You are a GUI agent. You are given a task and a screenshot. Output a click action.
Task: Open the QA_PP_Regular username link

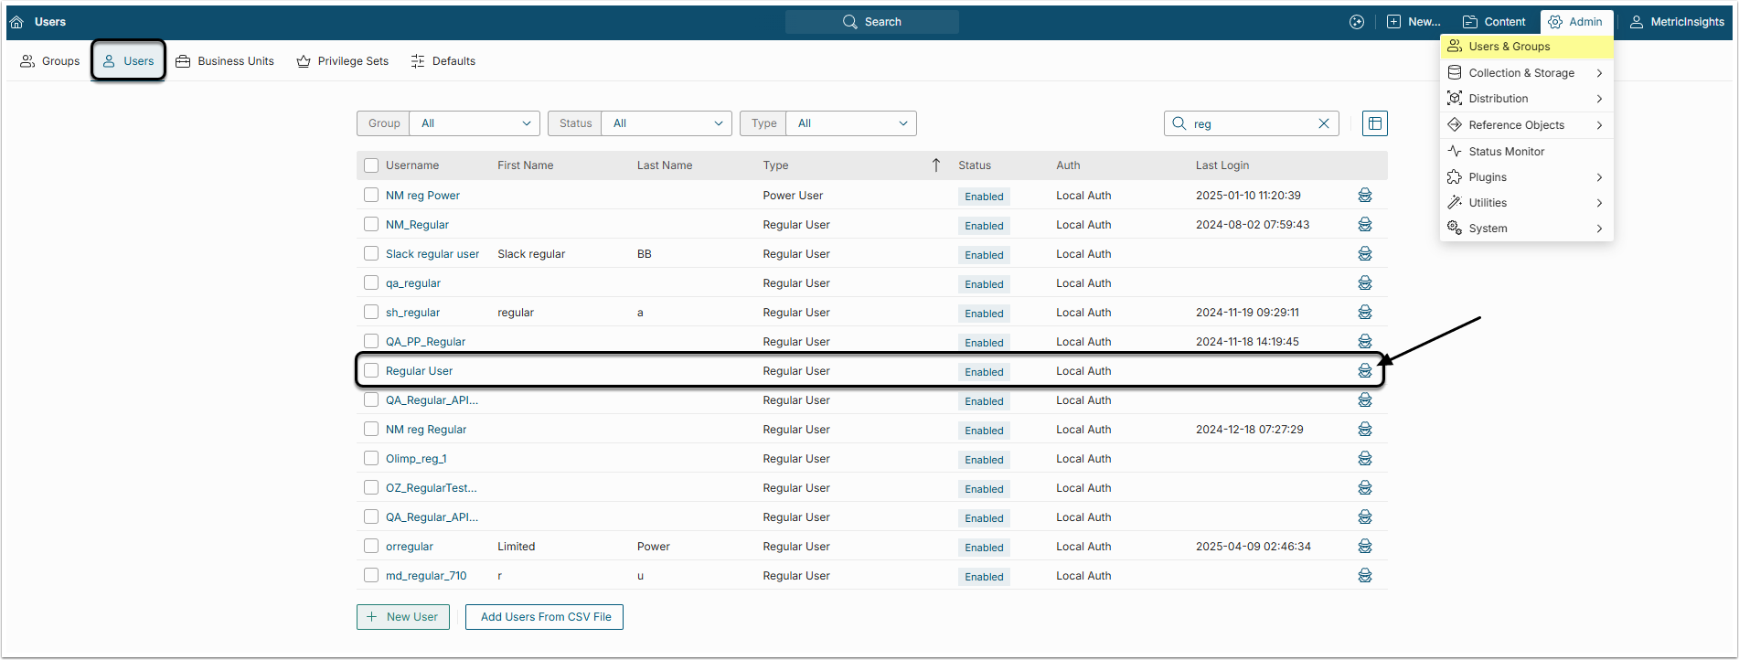click(425, 342)
